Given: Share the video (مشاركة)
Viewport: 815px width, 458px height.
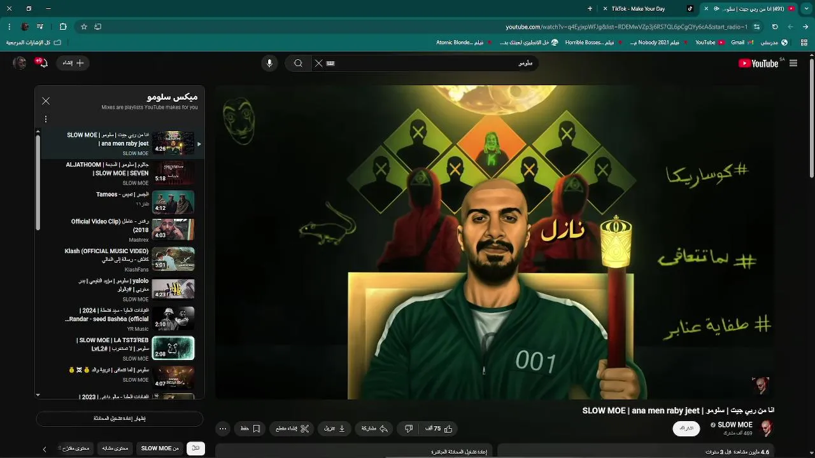Looking at the screenshot, I should tap(375, 429).
